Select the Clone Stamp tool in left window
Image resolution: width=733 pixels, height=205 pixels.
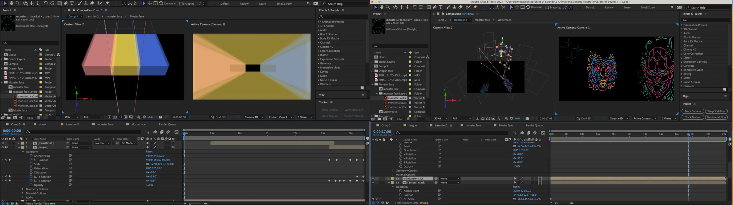(x=86, y=3)
